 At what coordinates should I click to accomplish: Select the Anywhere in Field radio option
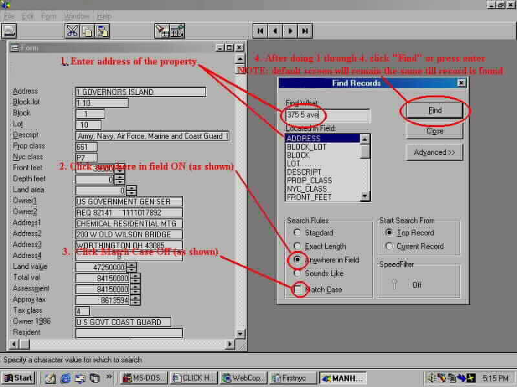[297, 260]
